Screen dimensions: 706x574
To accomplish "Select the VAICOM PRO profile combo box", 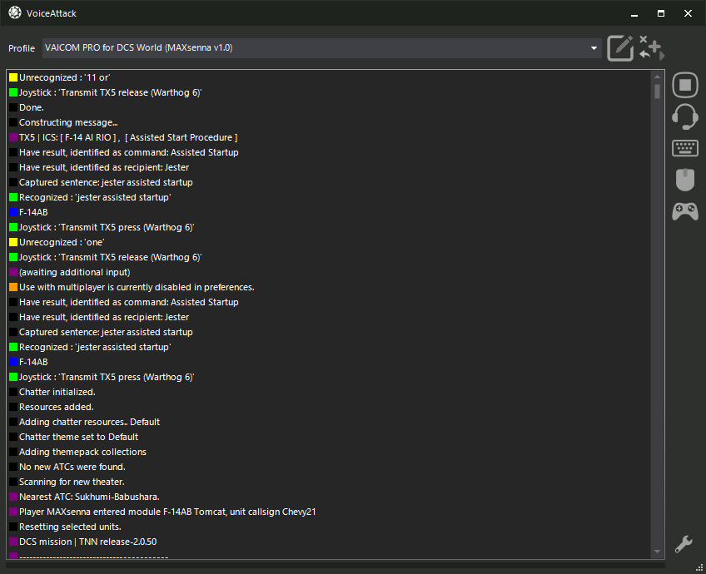I will pos(322,48).
